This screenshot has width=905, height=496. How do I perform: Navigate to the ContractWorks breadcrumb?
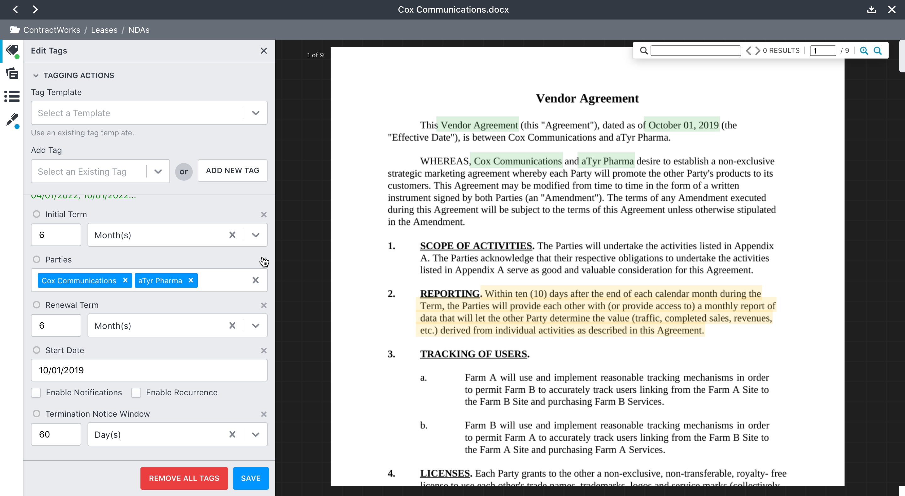pyautogui.click(x=51, y=30)
